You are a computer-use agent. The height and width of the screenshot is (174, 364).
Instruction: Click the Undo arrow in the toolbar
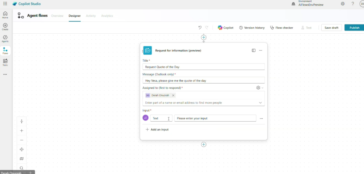200,28
